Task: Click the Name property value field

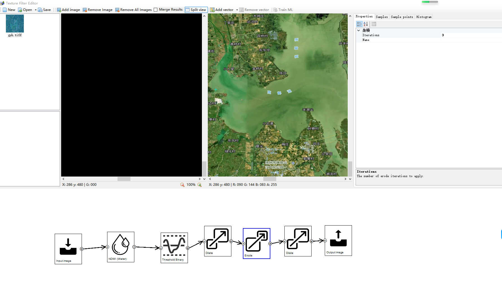Action: [471, 40]
